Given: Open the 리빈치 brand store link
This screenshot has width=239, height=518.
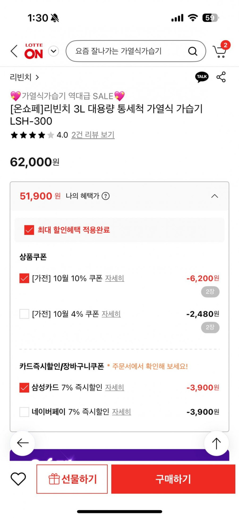Looking at the screenshot, I should point(24,77).
